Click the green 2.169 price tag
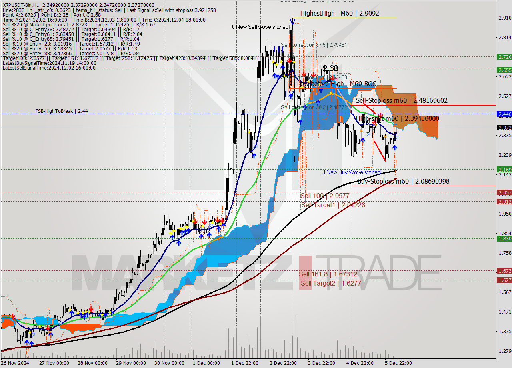512x368 pixels. (504, 169)
